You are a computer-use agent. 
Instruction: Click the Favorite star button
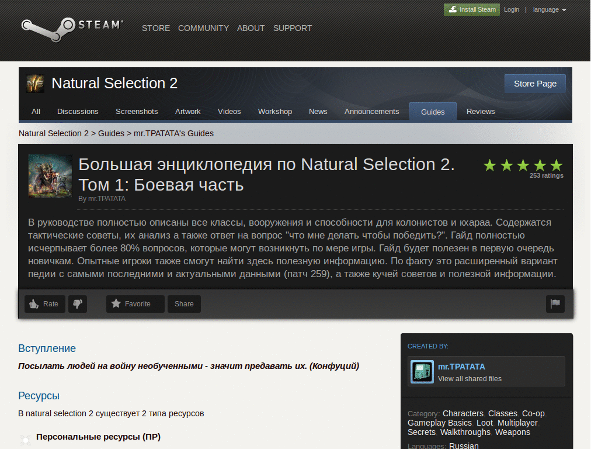click(135, 304)
